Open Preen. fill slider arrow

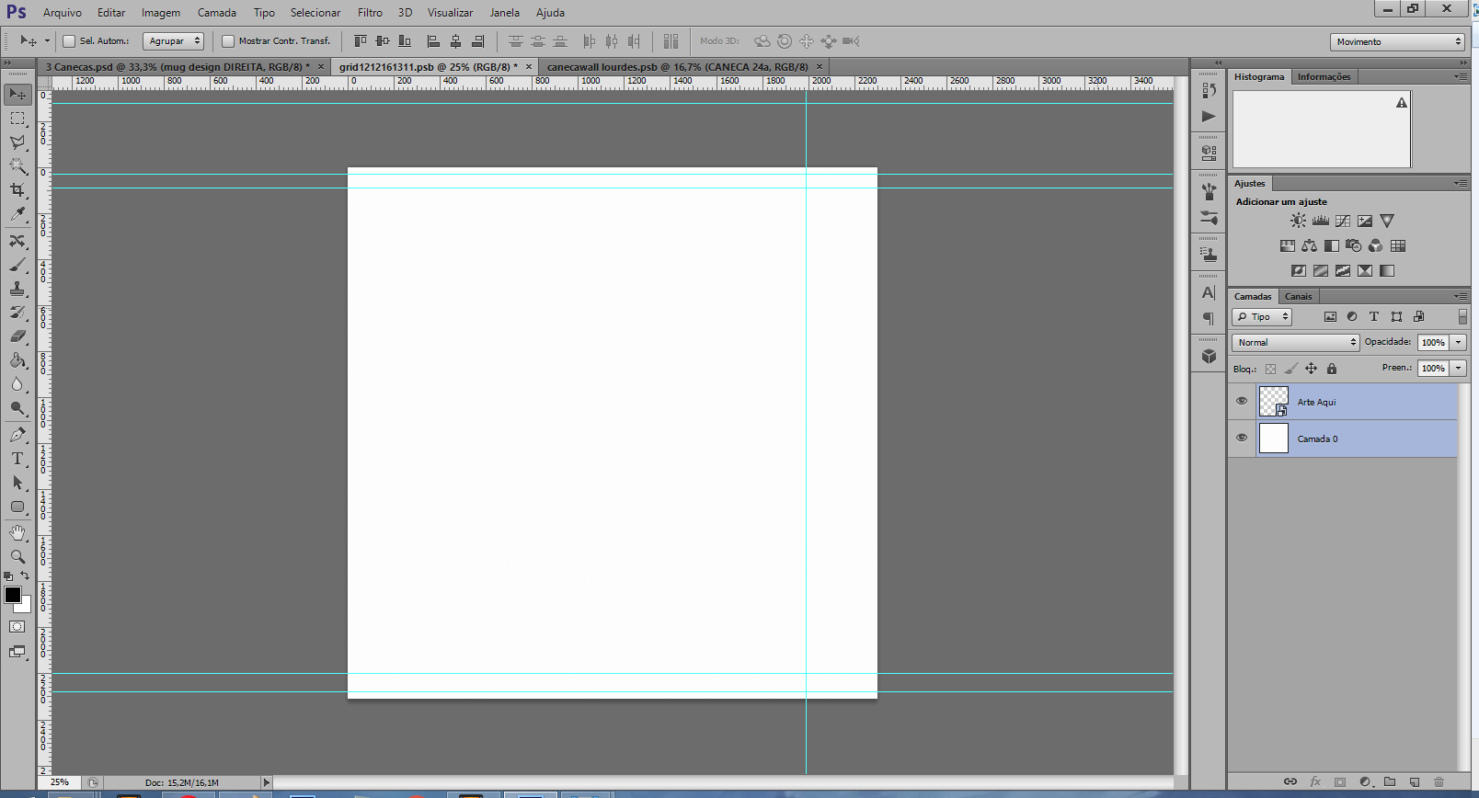point(1459,368)
